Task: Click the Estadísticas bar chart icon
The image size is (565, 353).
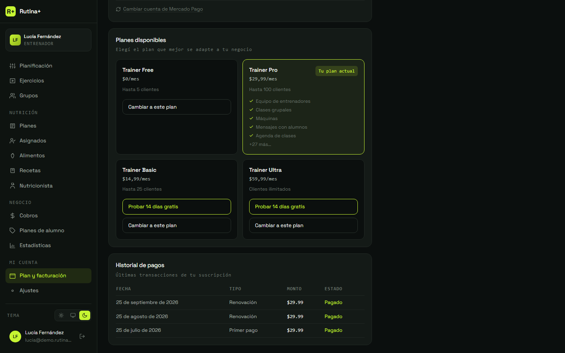Action: [x=13, y=246]
